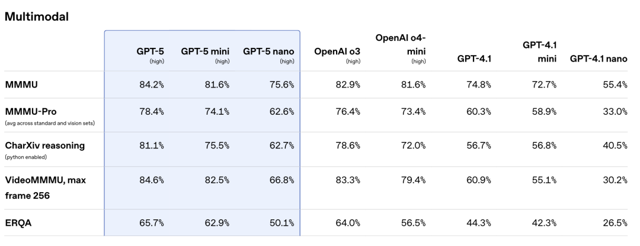
Task: Select the GPT-5 mini column header
Action: (x=205, y=51)
